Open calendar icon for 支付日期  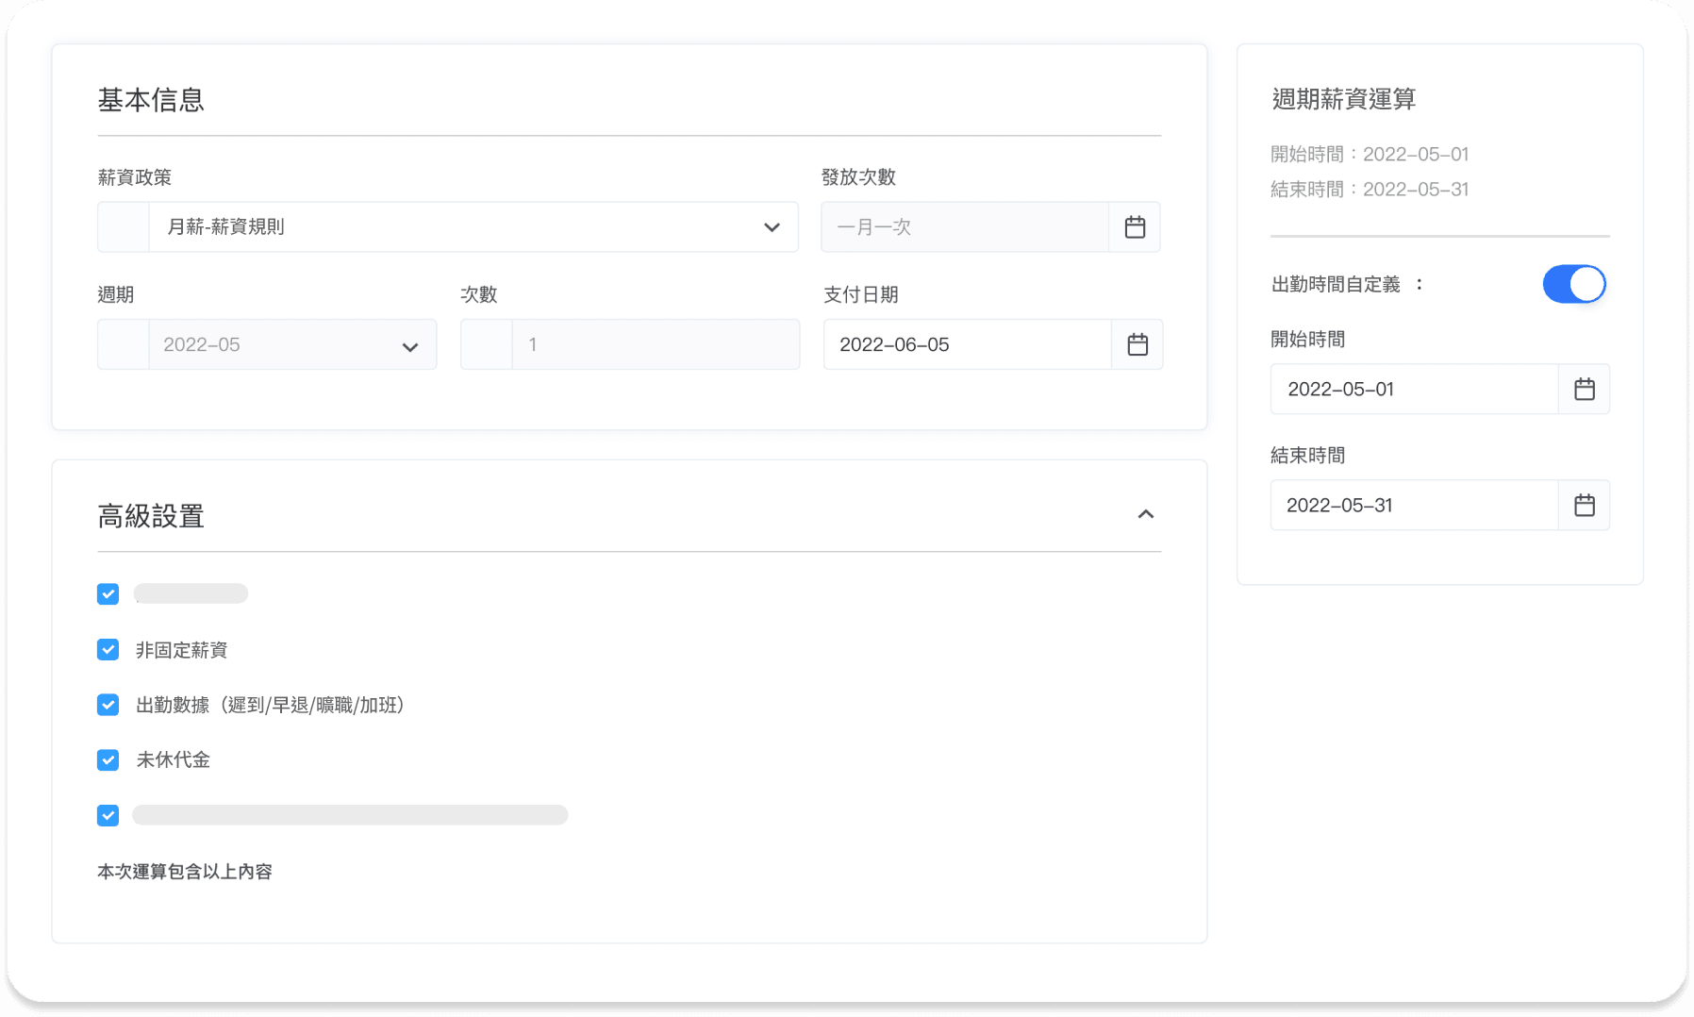tap(1138, 344)
